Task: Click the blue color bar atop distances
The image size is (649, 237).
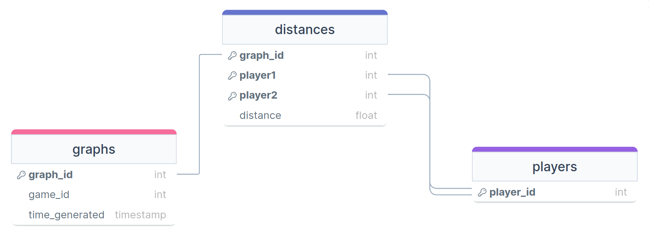Action: (305, 13)
